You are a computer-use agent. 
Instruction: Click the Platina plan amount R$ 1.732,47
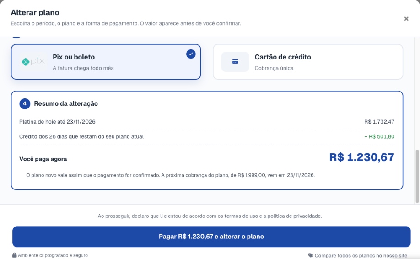(379, 122)
